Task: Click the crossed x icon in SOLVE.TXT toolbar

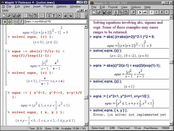Action: click(x=167, y=12)
